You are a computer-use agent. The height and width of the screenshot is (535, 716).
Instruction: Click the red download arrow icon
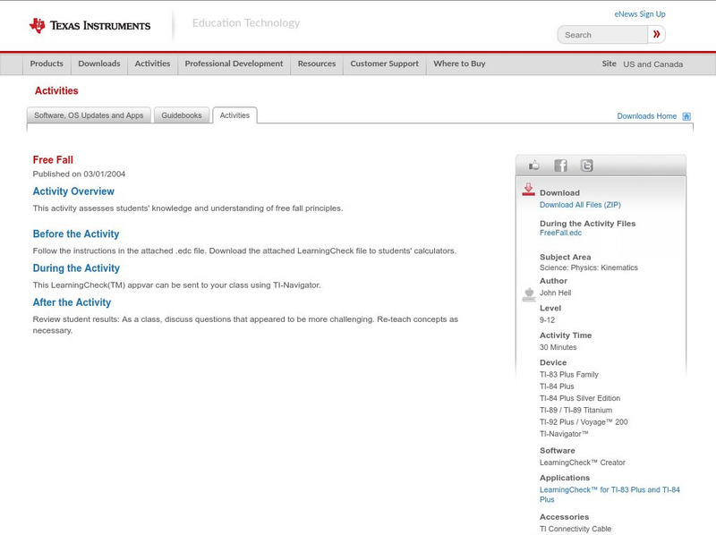click(x=528, y=190)
